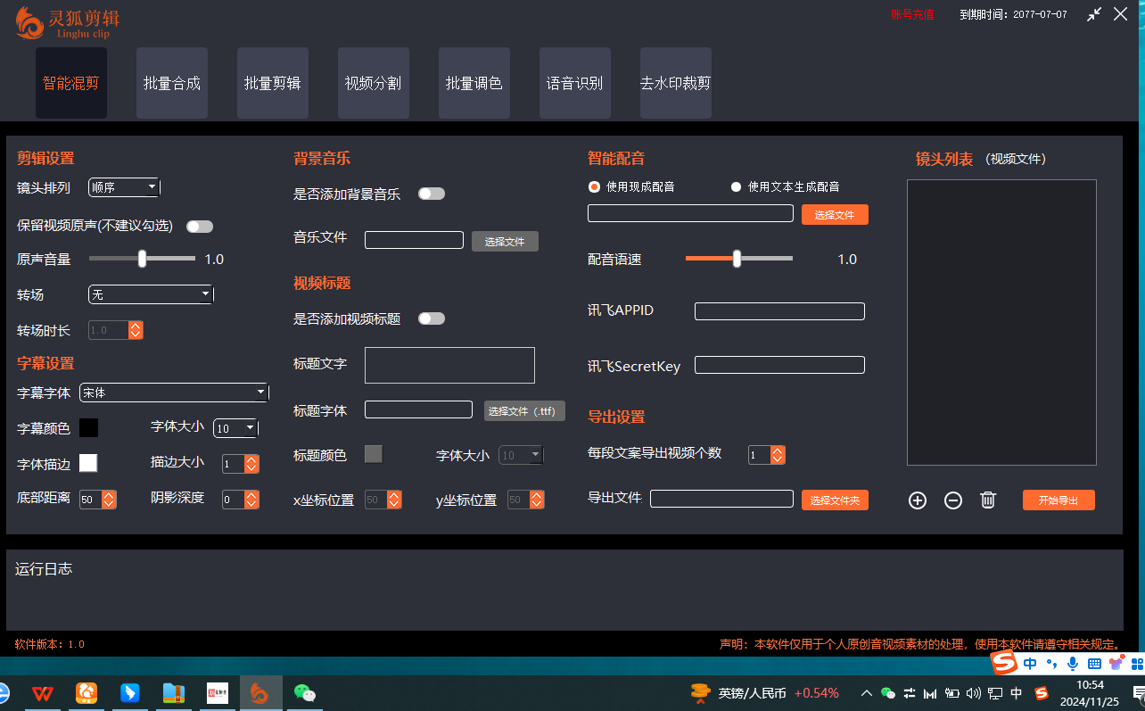Toggle keep original video sound

[200, 227]
